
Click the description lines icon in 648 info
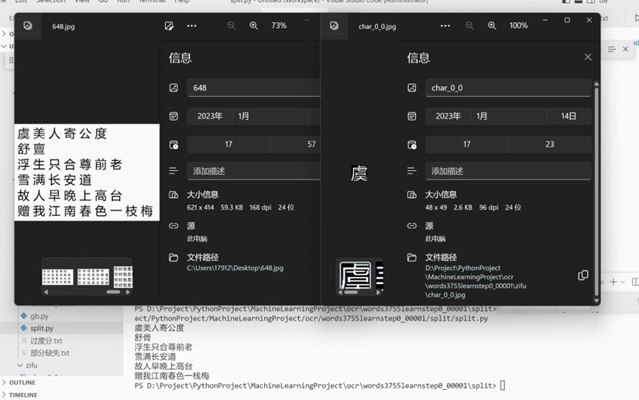point(173,171)
